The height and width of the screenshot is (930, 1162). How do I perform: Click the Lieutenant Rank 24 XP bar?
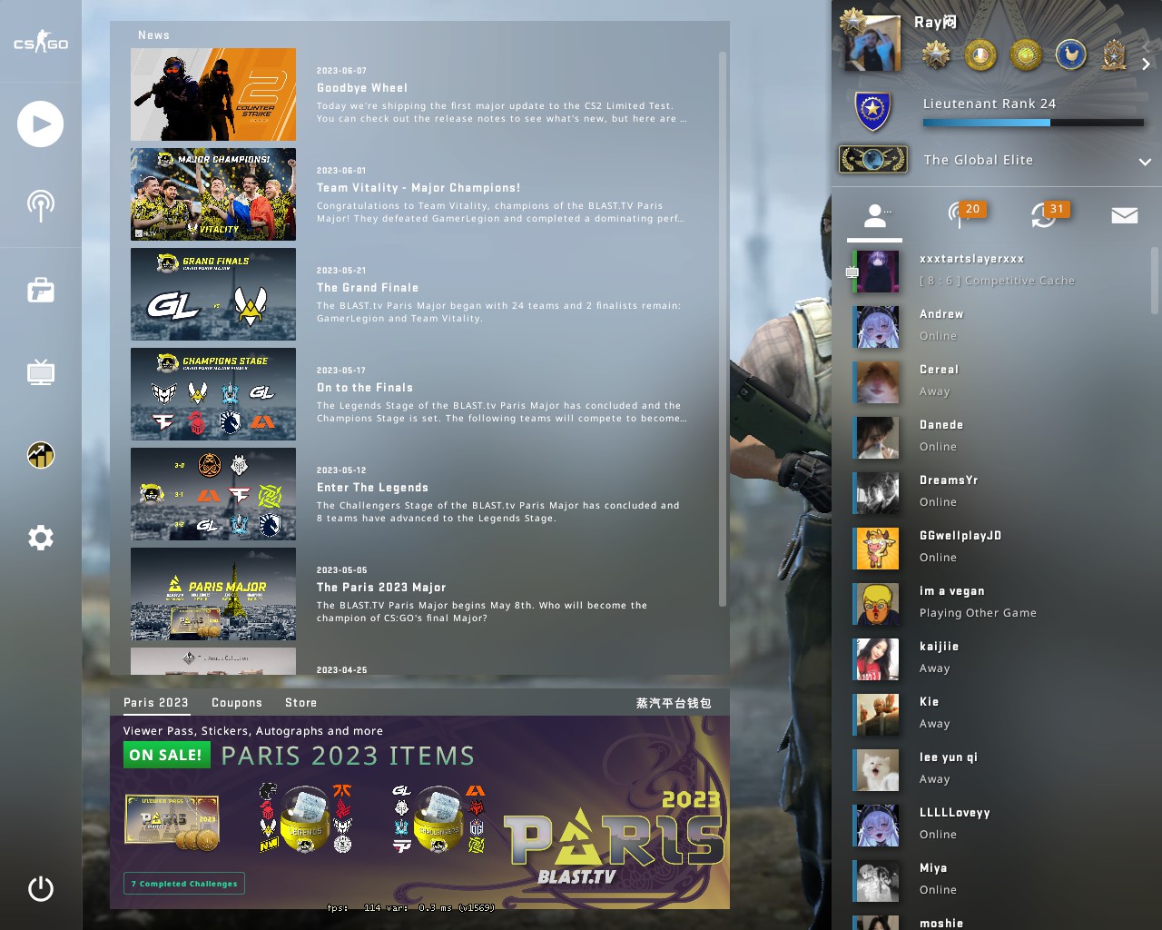coord(1033,123)
